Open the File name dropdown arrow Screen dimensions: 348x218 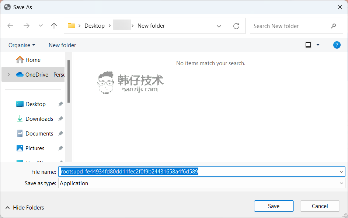tap(341, 172)
